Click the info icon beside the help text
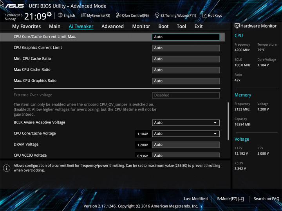Image resolution: width=282 pixels, height=211 pixels. (7, 168)
